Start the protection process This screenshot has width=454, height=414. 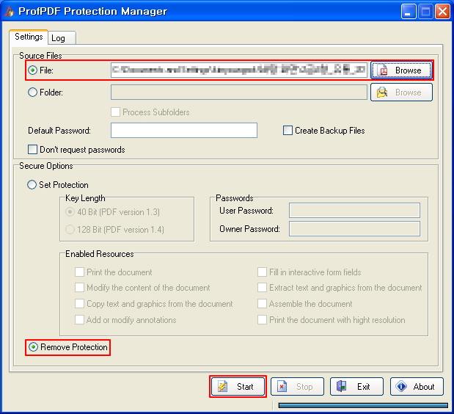238,387
